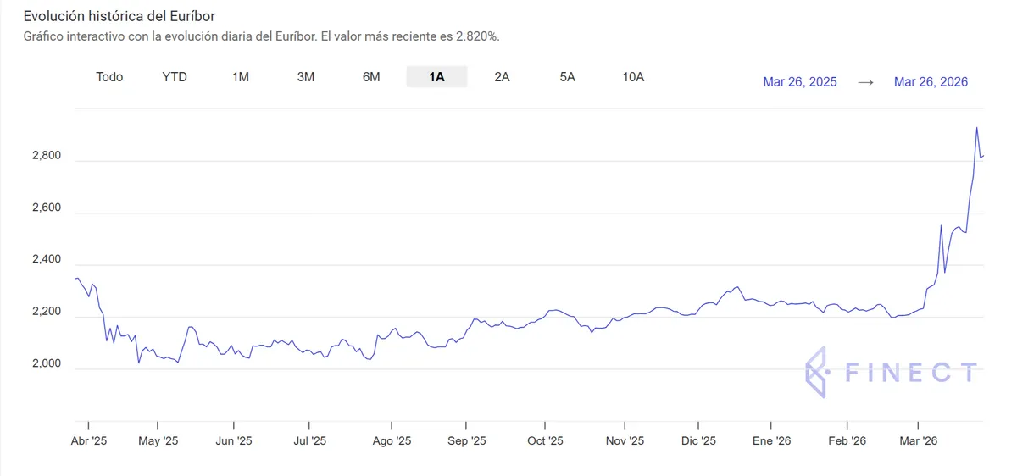
Task: Click the arrow between the dates
Action: [865, 82]
